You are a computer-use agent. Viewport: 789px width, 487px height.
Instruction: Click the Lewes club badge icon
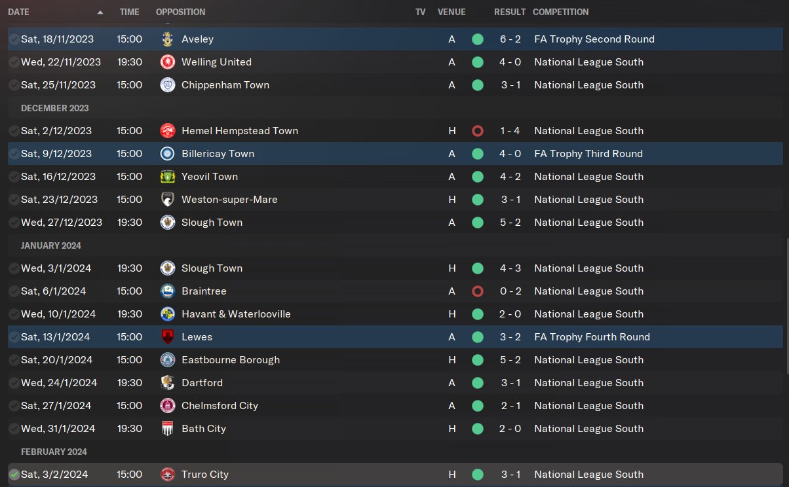click(x=168, y=337)
